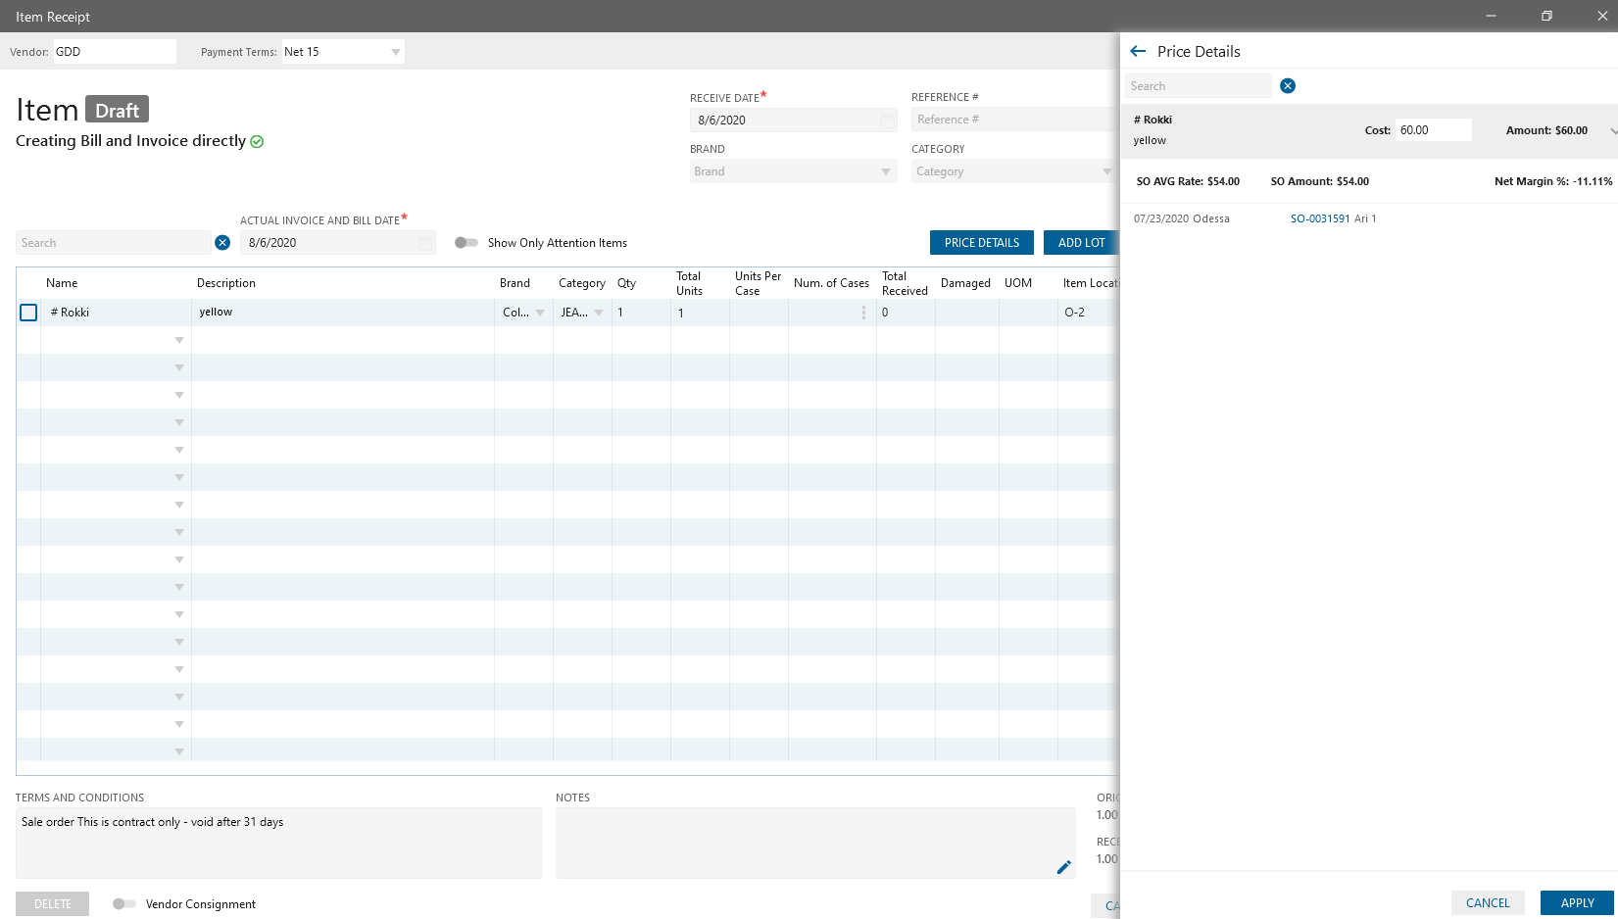Select the Name column header
Screen dimensions: 1618x919
pos(62,283)
